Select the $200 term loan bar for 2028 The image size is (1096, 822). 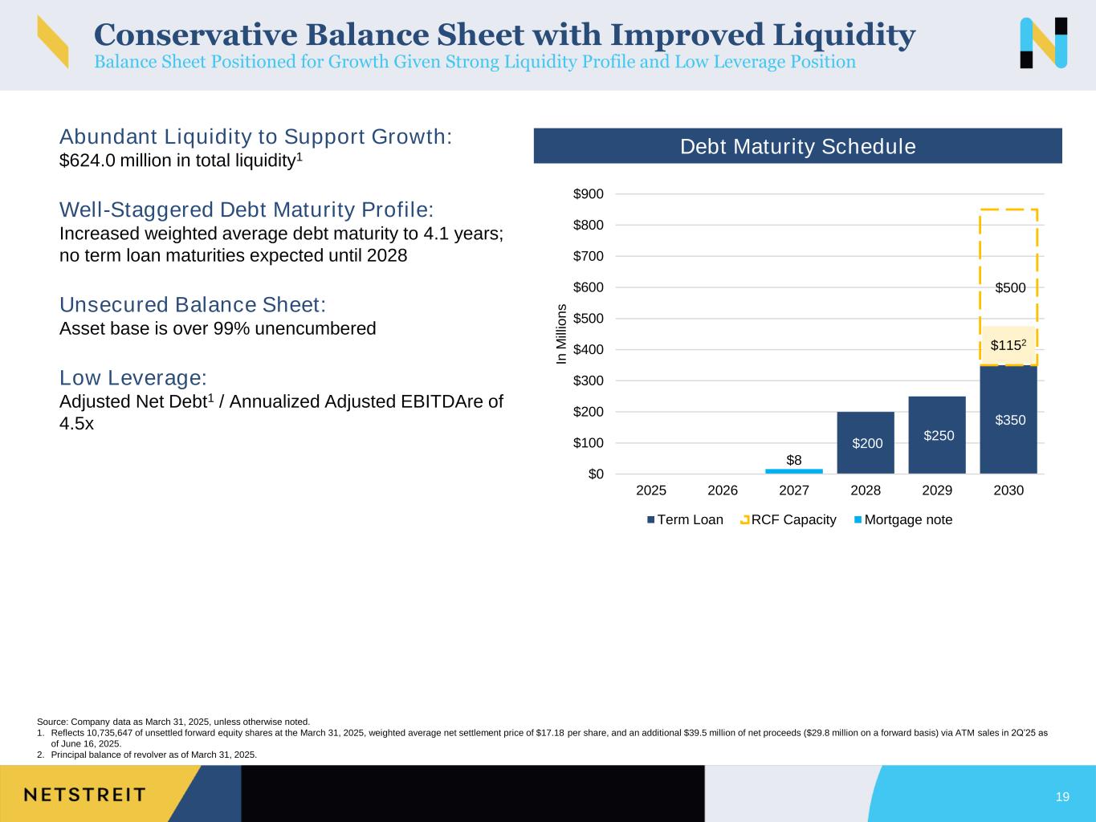(x=865, y=442)
